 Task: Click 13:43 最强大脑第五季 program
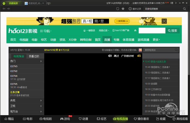[x=161, y=61]
